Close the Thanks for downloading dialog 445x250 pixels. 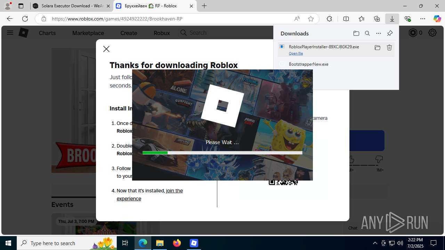click(x=106, y=49)
